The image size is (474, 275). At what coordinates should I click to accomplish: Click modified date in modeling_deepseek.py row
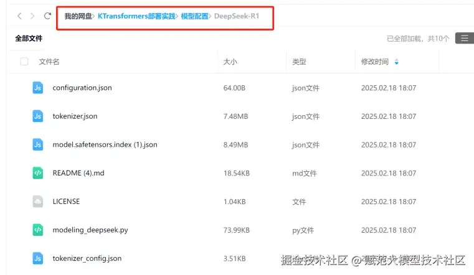[389, 230]
